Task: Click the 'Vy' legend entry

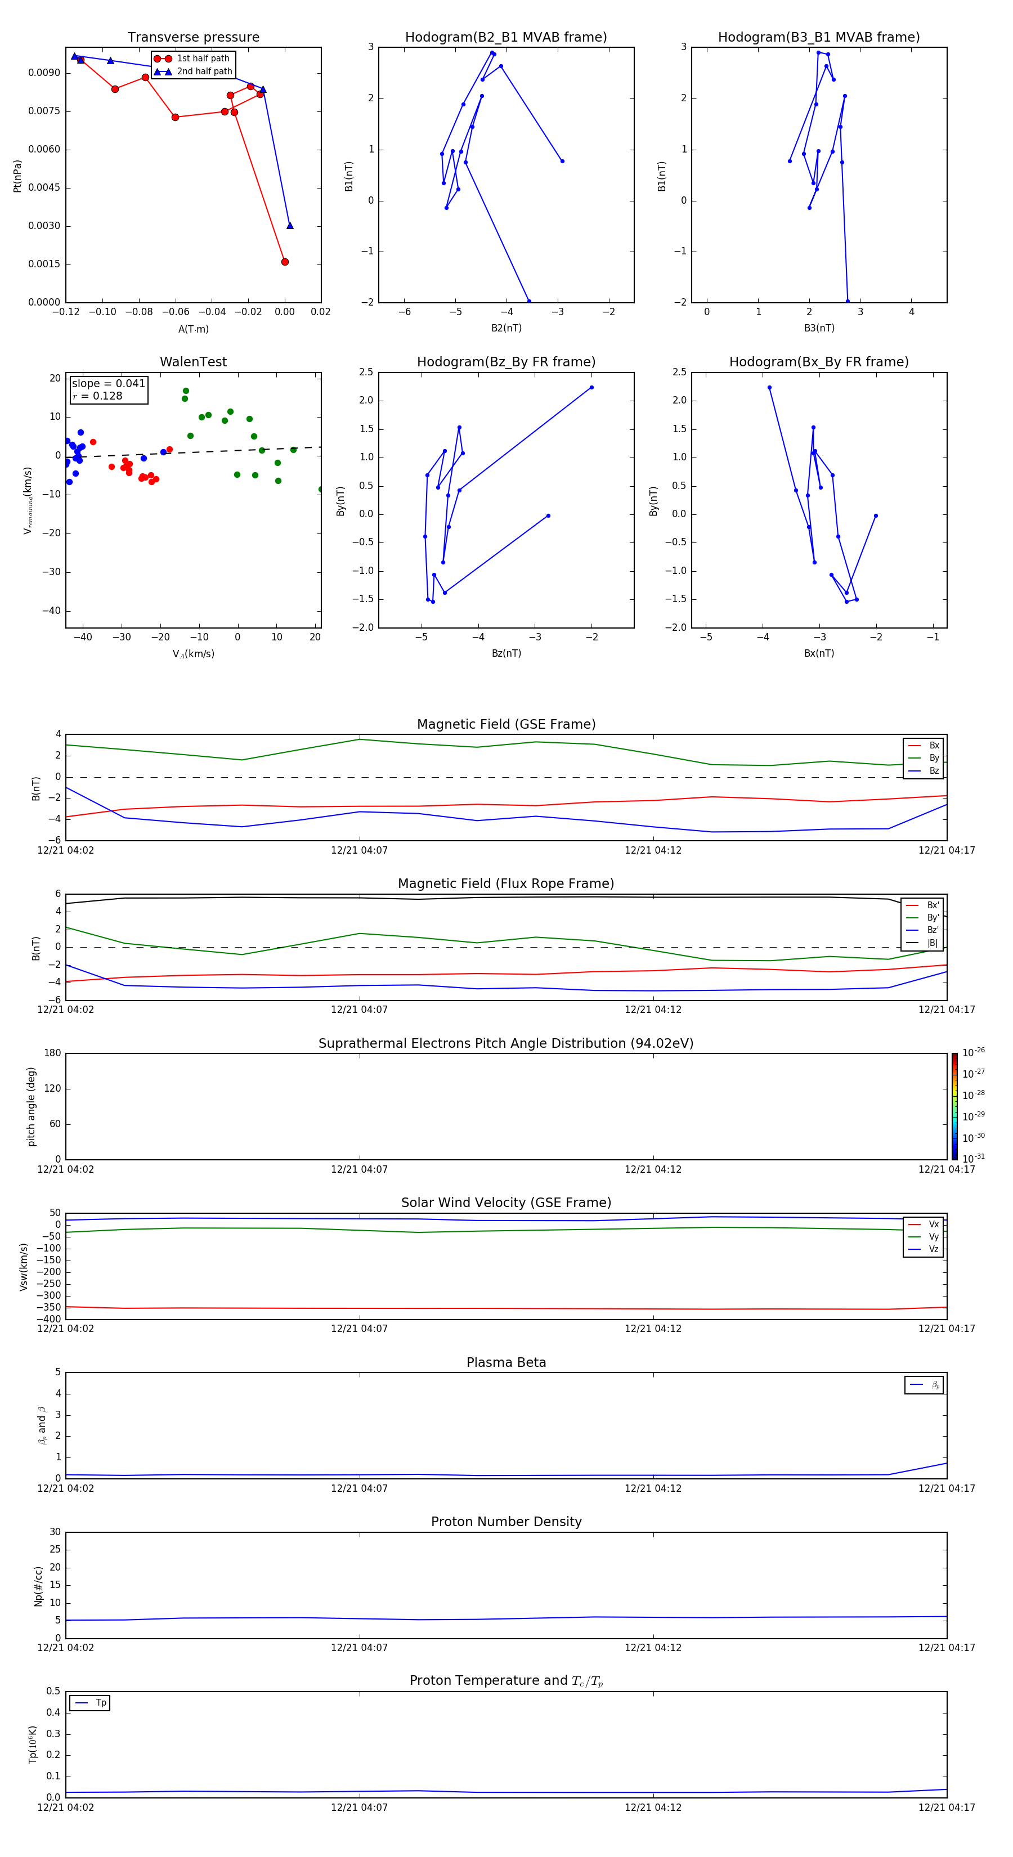Action: (x=924, y=1237)
